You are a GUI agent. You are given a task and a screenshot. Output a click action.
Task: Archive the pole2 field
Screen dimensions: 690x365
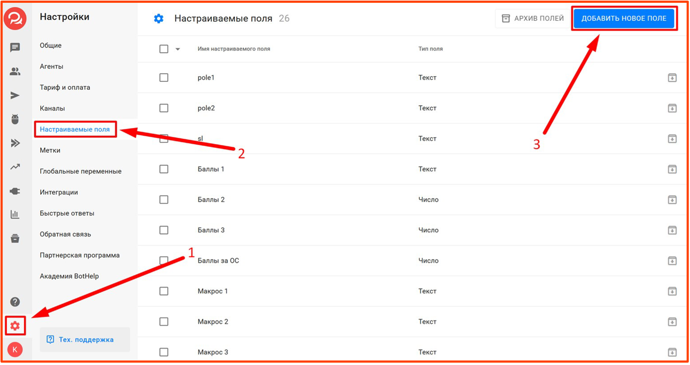pos(672,108)
